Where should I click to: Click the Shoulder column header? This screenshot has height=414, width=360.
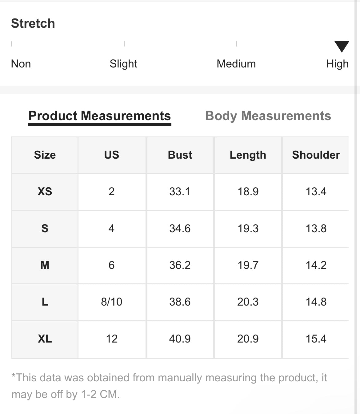click(316, 155)
